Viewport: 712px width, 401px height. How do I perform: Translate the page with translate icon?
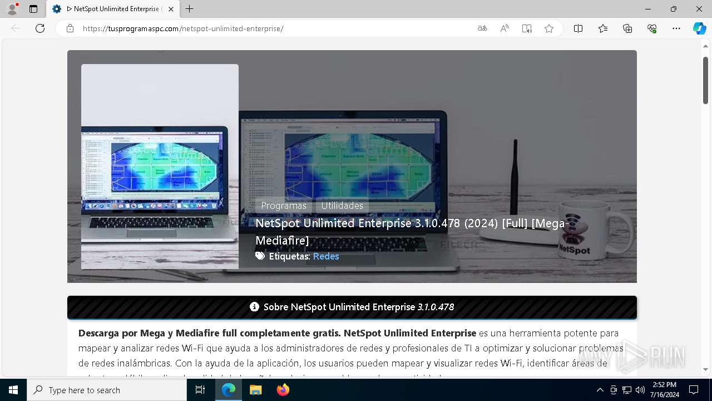[482, 28]
